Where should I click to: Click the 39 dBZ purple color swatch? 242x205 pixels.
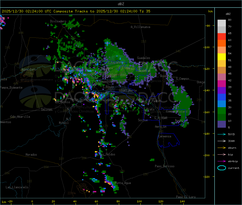coord(222,91)
